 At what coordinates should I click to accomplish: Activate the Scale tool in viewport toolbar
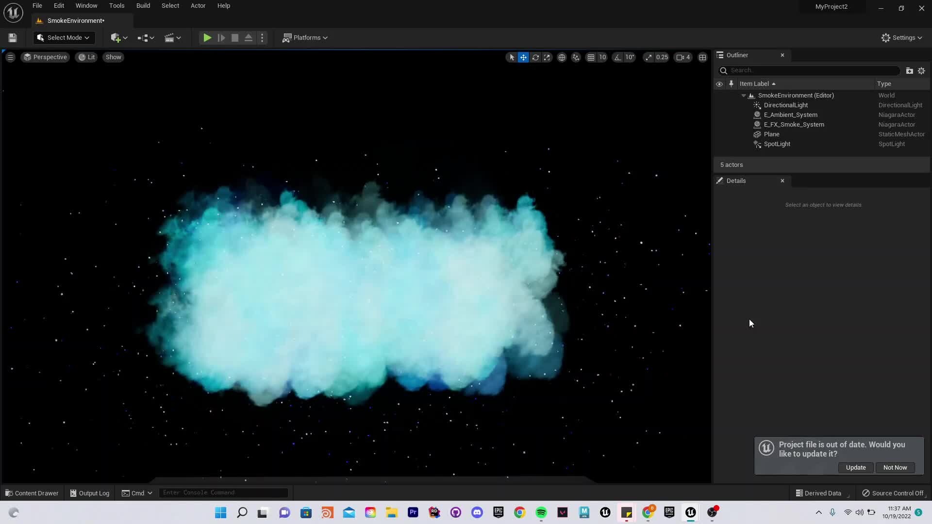point(547,57)
